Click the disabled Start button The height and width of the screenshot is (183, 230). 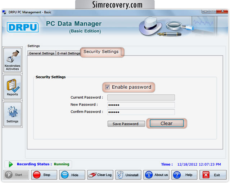tap(16, 175)
